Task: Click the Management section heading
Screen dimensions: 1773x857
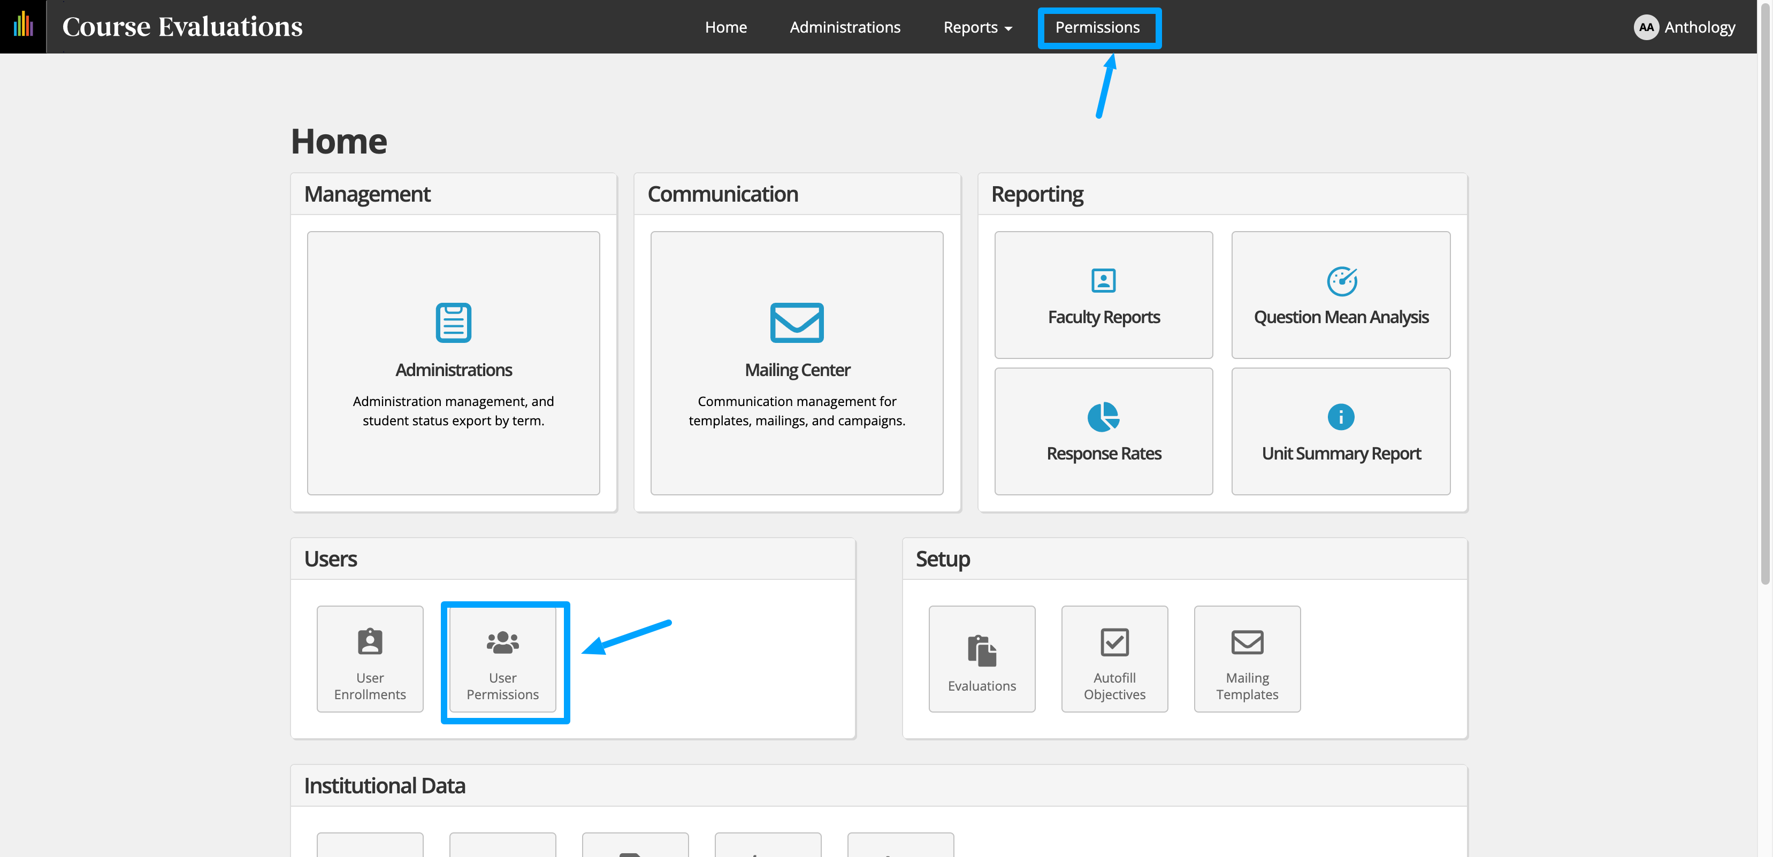Action: tap(367, 194)
